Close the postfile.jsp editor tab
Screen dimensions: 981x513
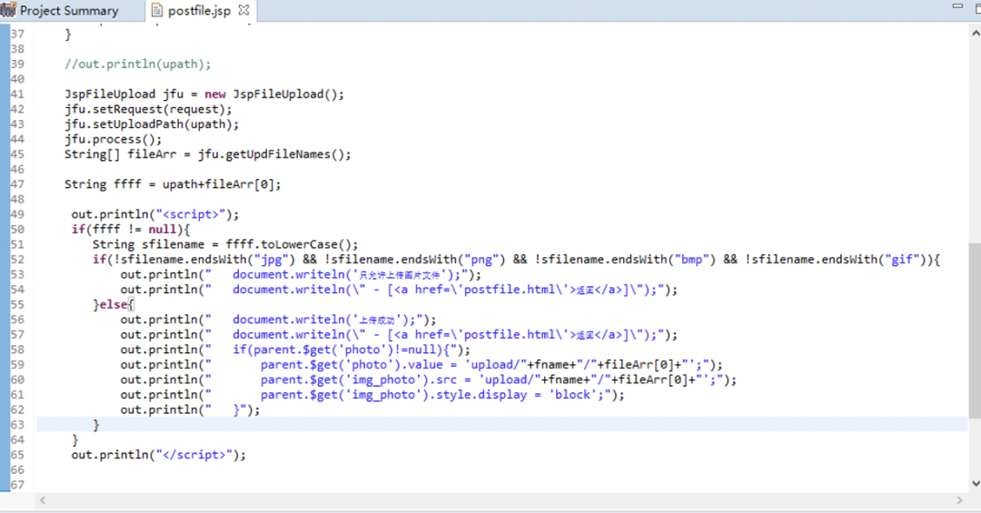(243, 11)
